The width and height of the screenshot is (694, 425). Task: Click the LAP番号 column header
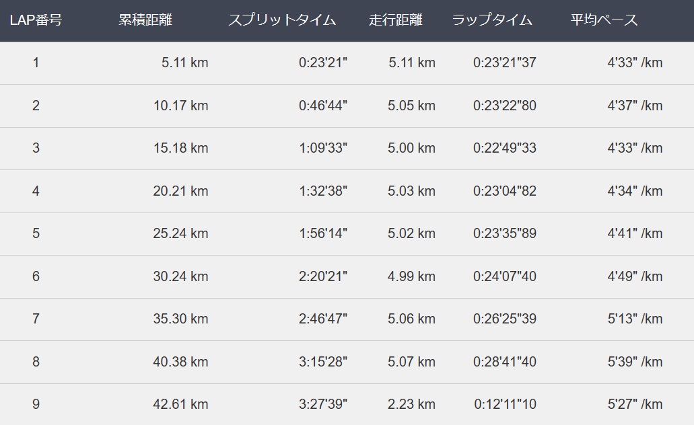coord(36,20)
